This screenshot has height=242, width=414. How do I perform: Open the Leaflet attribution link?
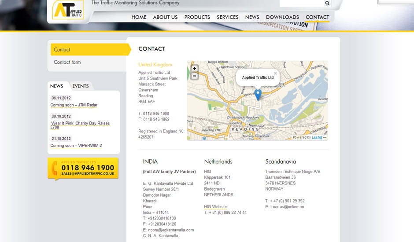(317, 137)
